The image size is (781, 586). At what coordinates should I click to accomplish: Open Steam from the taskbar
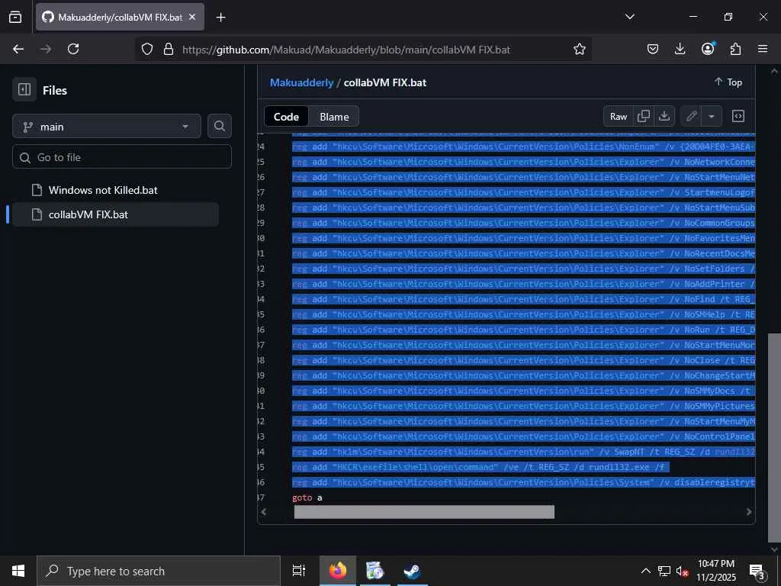click(x=412, y=571)
